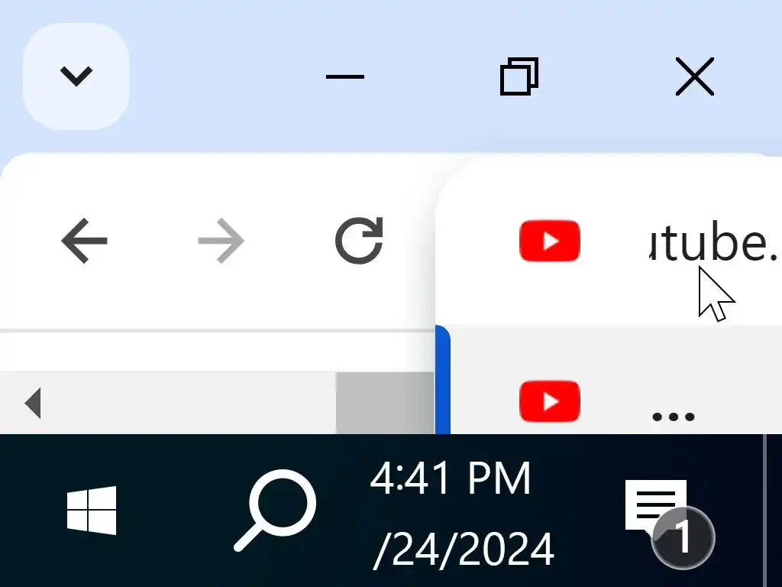
Task: Click the 4:41 PM clock
Action: (x=451, y=478)
